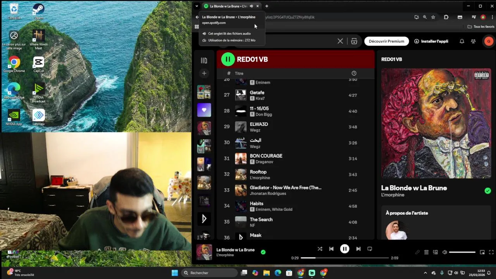Open CapCut desktop shortcut
This screenshot has height=279, width=496.
point(38,65)
